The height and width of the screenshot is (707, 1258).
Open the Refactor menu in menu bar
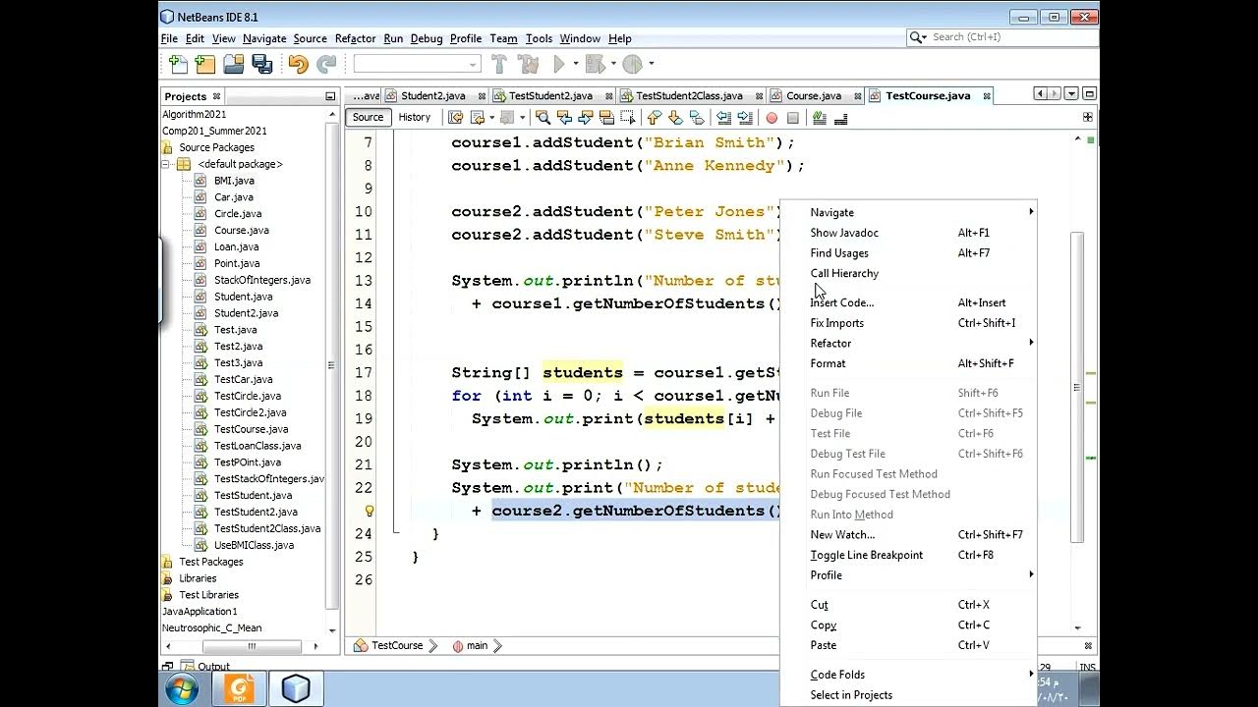click(x=355, y=38)
